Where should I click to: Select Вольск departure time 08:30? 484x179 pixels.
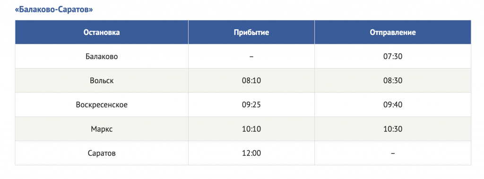pos(393,81)
